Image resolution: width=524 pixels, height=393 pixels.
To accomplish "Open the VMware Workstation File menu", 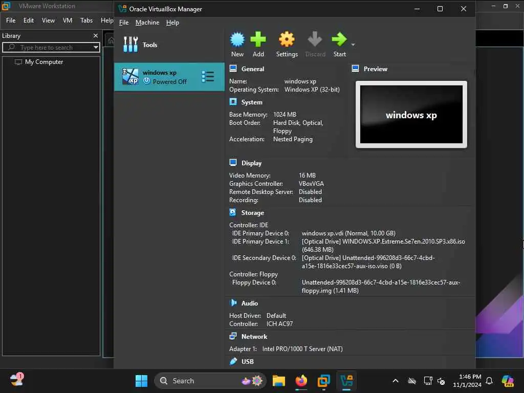I will 11,20.
